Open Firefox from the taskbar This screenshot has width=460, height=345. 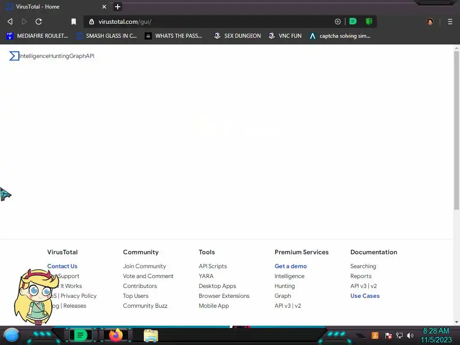[x=116, y=335]
